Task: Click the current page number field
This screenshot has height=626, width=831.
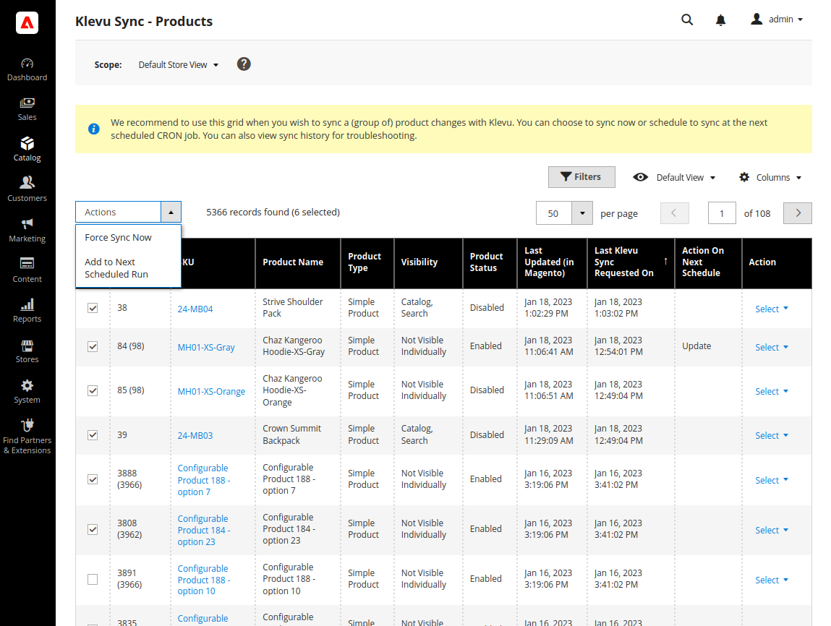Action: click(721, 213)
